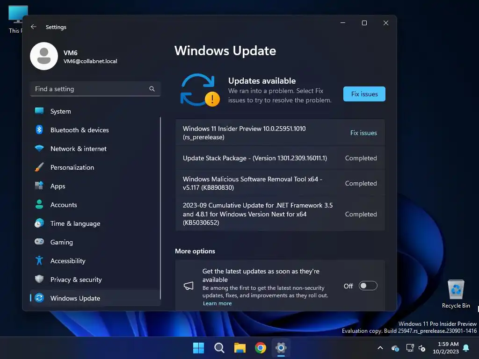Click 'Completed' status of Update Stack Package

pos(361,158)
